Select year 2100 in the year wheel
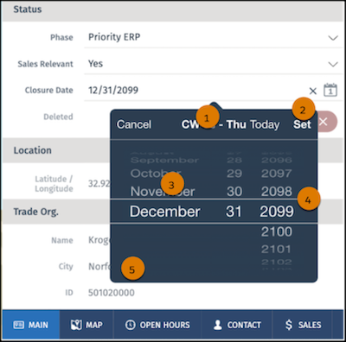 pos(277,231)
